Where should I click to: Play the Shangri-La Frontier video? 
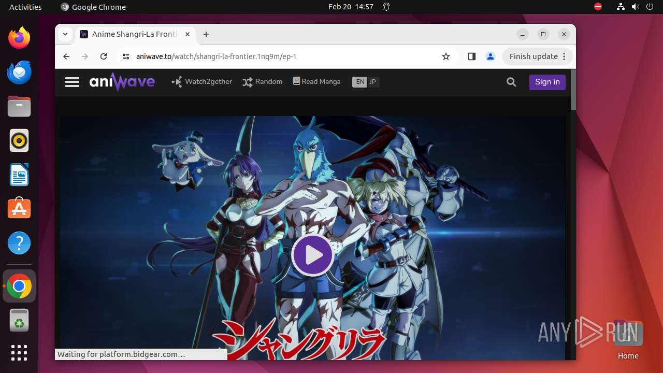[x=312, y=255]
